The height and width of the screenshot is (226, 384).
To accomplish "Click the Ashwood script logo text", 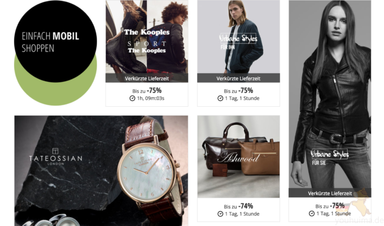I will (x=238, y=158).
